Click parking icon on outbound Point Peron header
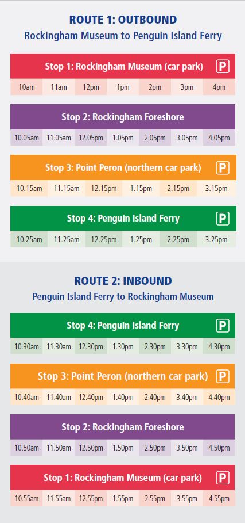This screenshot has height=523, width=245. click(223, 168)
